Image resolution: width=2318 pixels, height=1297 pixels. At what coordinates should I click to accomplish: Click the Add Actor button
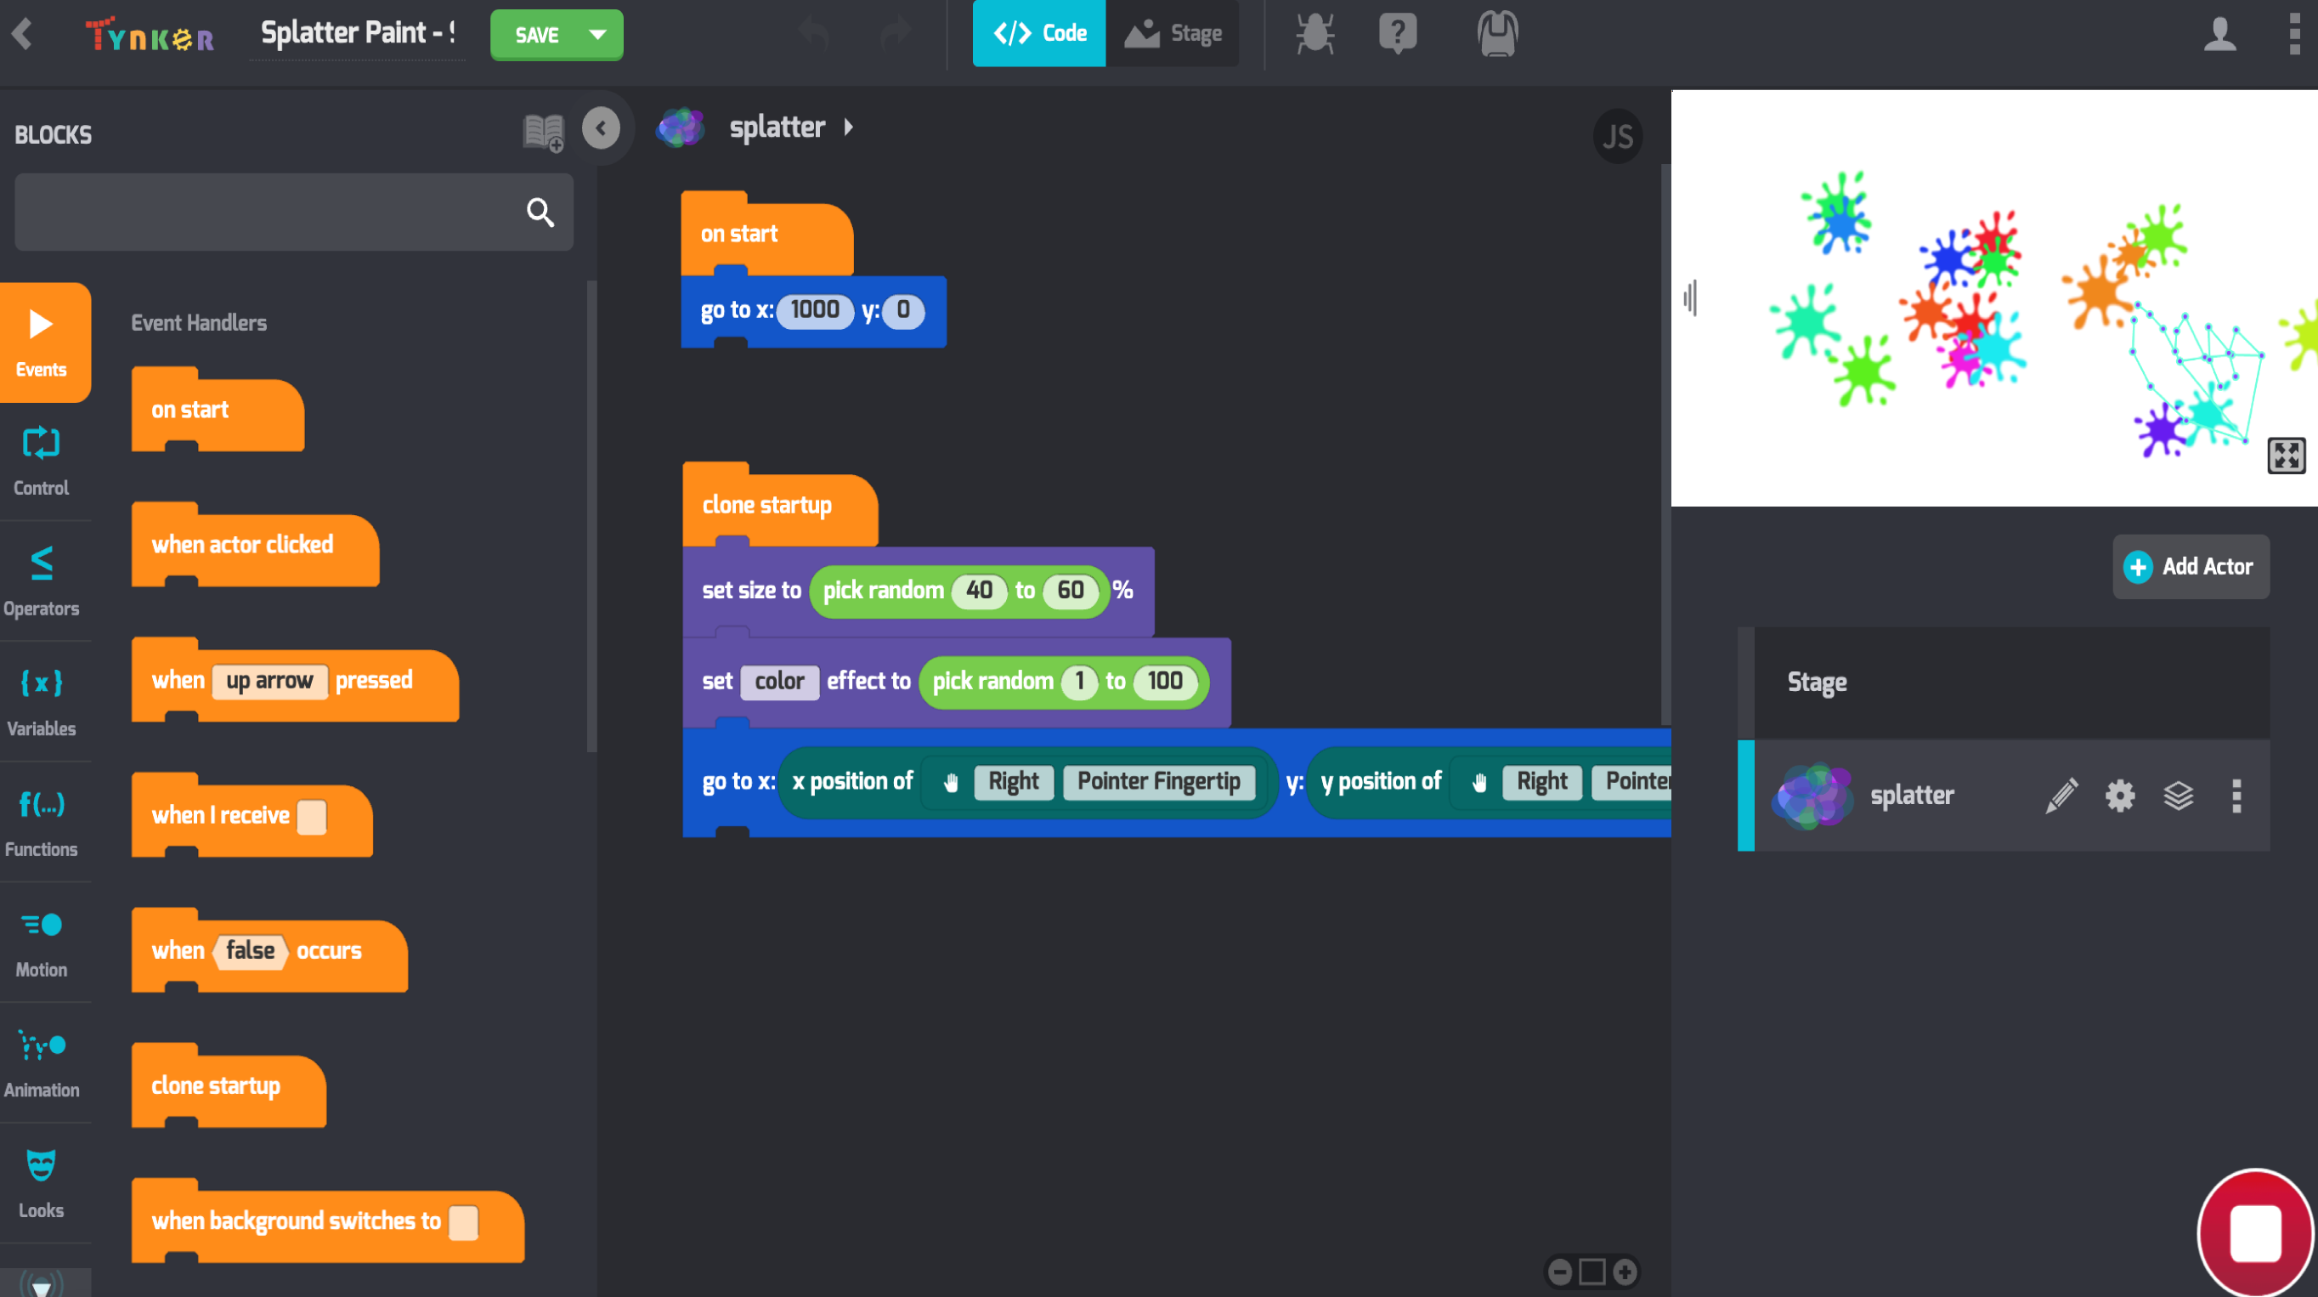(2191, 566)
